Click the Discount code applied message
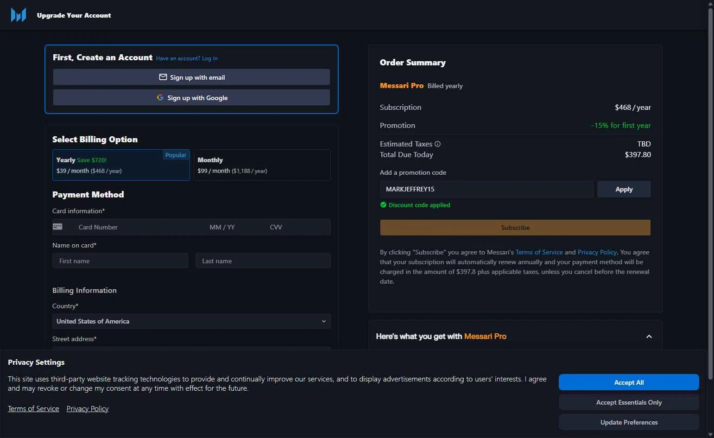Screen dimensions: 714x438 pyautogui.click(x=419, y=205)
